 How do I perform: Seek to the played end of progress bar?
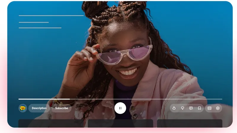70,99
